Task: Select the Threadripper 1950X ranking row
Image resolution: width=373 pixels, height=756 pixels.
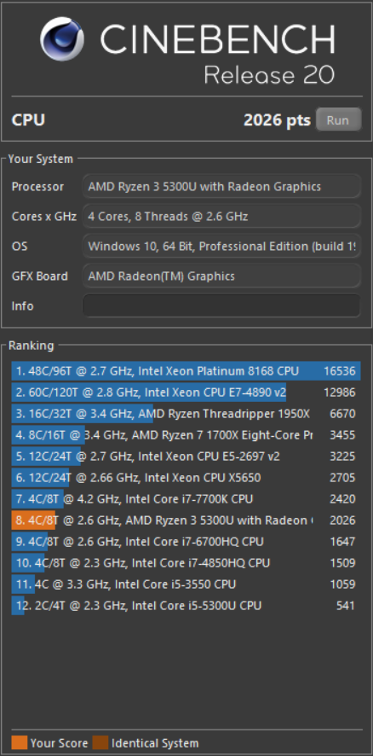Action: point(186,414)
